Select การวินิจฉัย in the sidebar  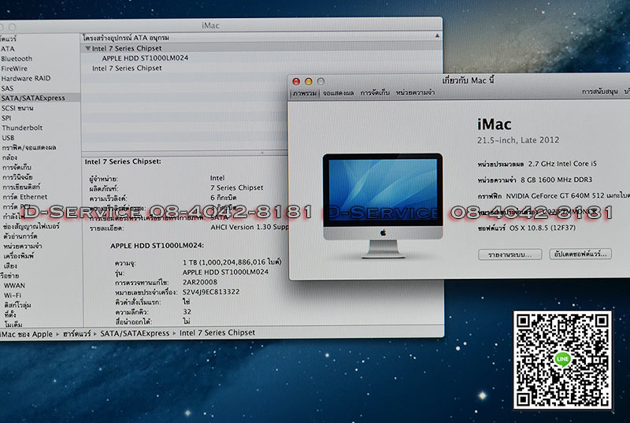point(17,177)
